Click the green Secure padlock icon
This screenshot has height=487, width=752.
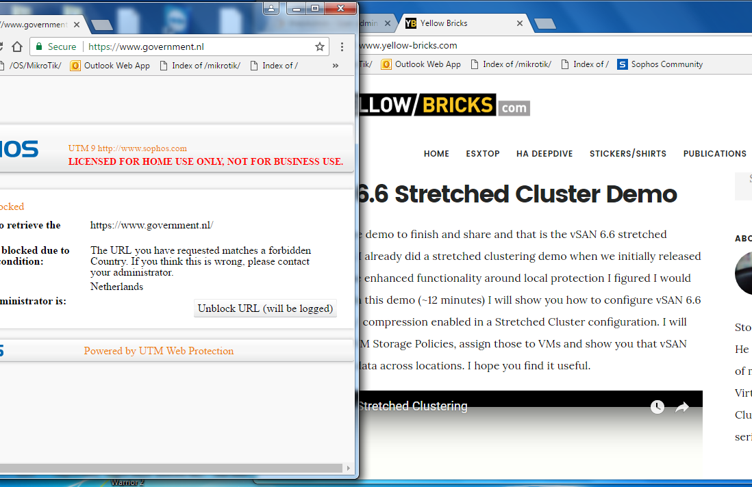(x=39, y=47)
